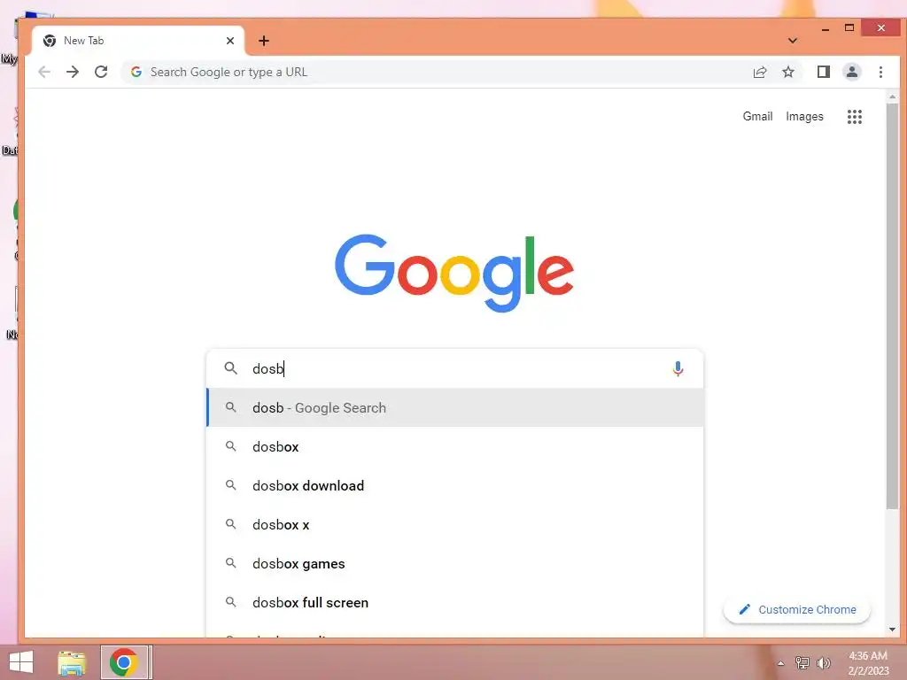Click the scrollbar up arrow

(892, 97)
